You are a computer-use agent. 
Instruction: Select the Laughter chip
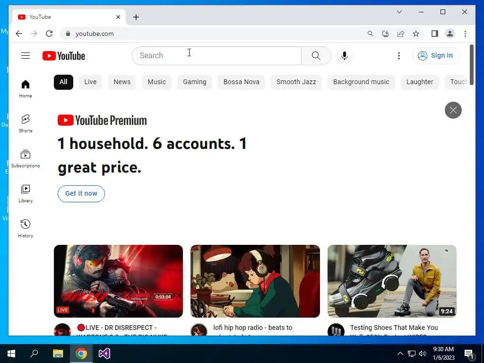pyautogui.click(x=420, y=82)
